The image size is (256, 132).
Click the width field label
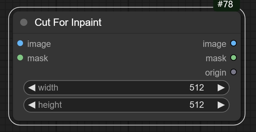tap(48, 88)
